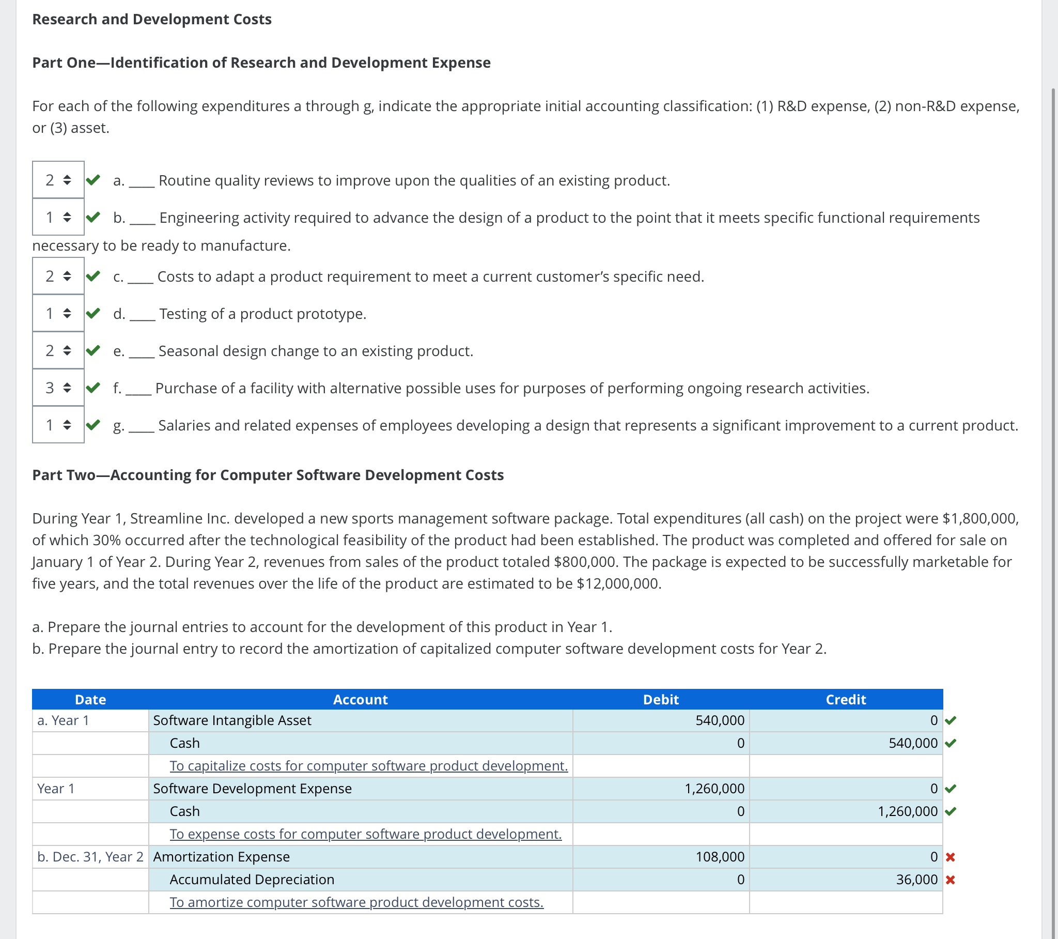Click the checkmark next to Software Intangible Asset row
This screenshot has height=939, width=1058.
(950, 720)
